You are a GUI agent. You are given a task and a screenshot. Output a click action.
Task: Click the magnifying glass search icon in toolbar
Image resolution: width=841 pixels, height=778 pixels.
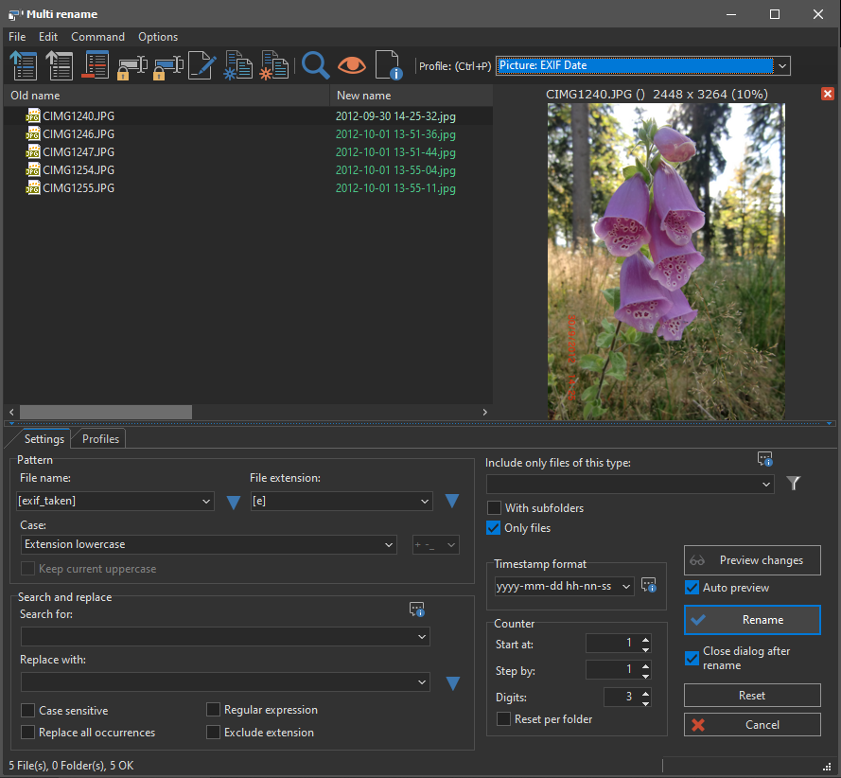315,65
